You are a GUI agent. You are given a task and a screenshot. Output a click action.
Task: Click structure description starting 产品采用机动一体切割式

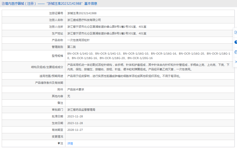(148, 67)
